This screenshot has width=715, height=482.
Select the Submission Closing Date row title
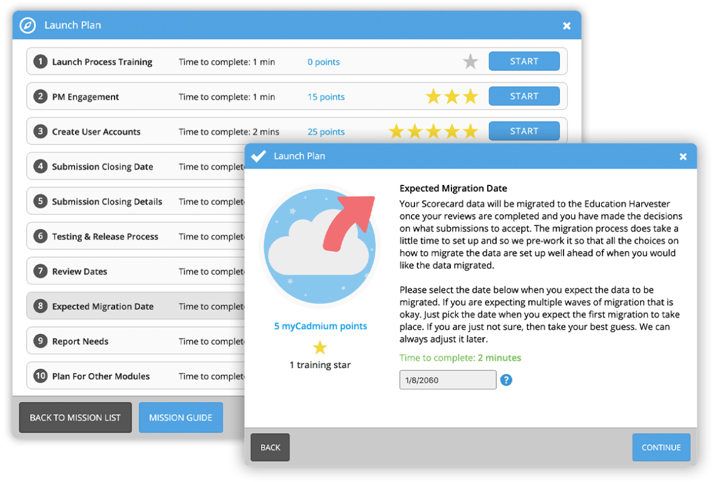[102, 167]
